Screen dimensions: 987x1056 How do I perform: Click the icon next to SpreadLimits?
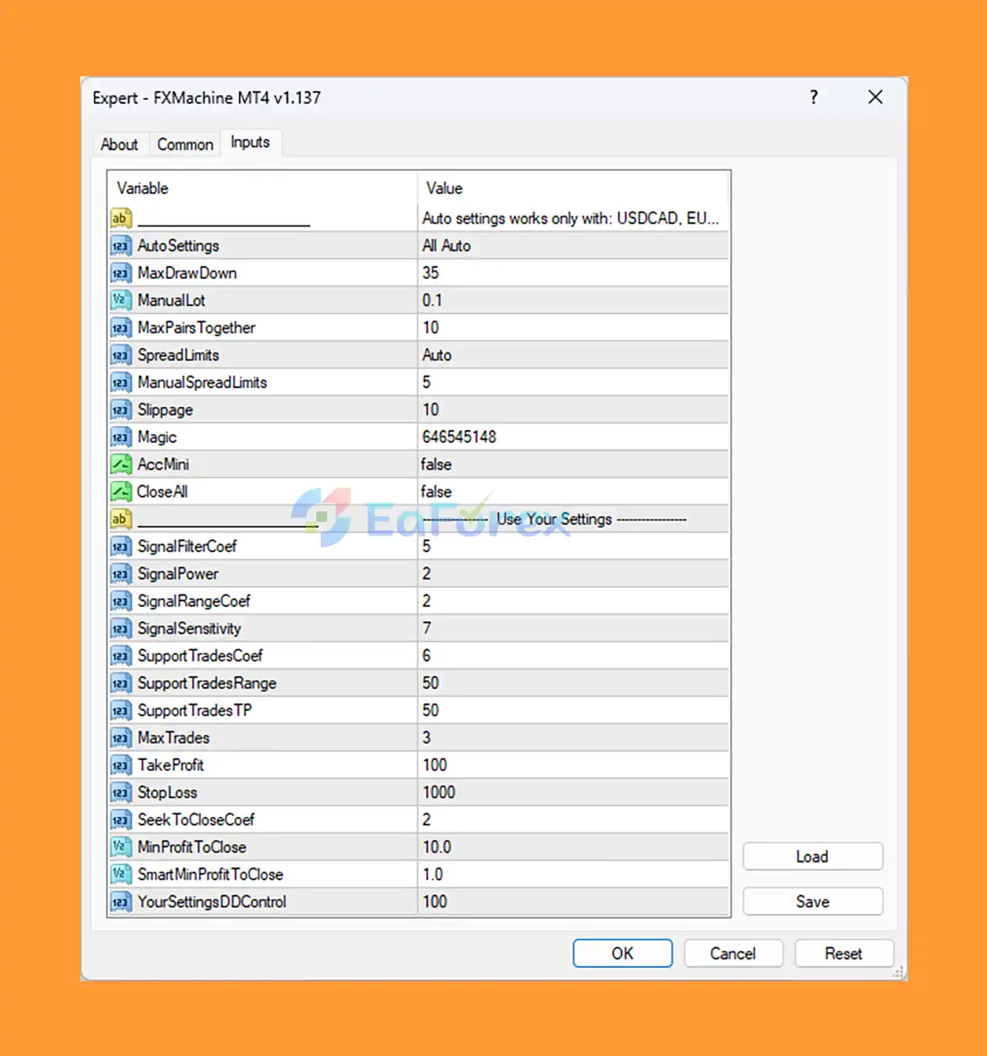coord(121,355)
